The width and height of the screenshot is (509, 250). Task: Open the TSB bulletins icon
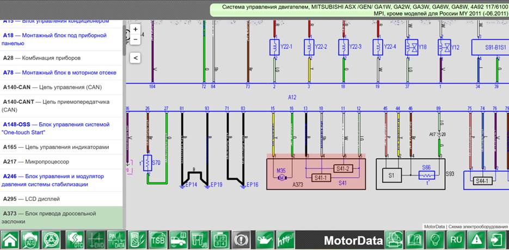(x=158, y=240)
